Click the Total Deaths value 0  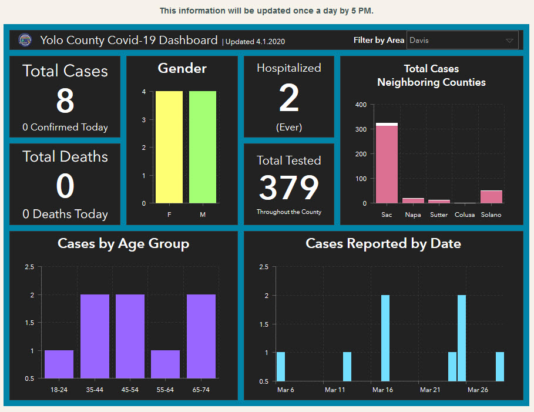point(65,187)
